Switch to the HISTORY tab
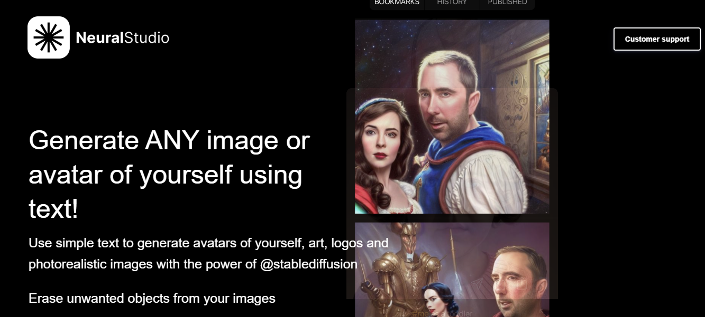 pyautogui.click(x=452, y=3)
